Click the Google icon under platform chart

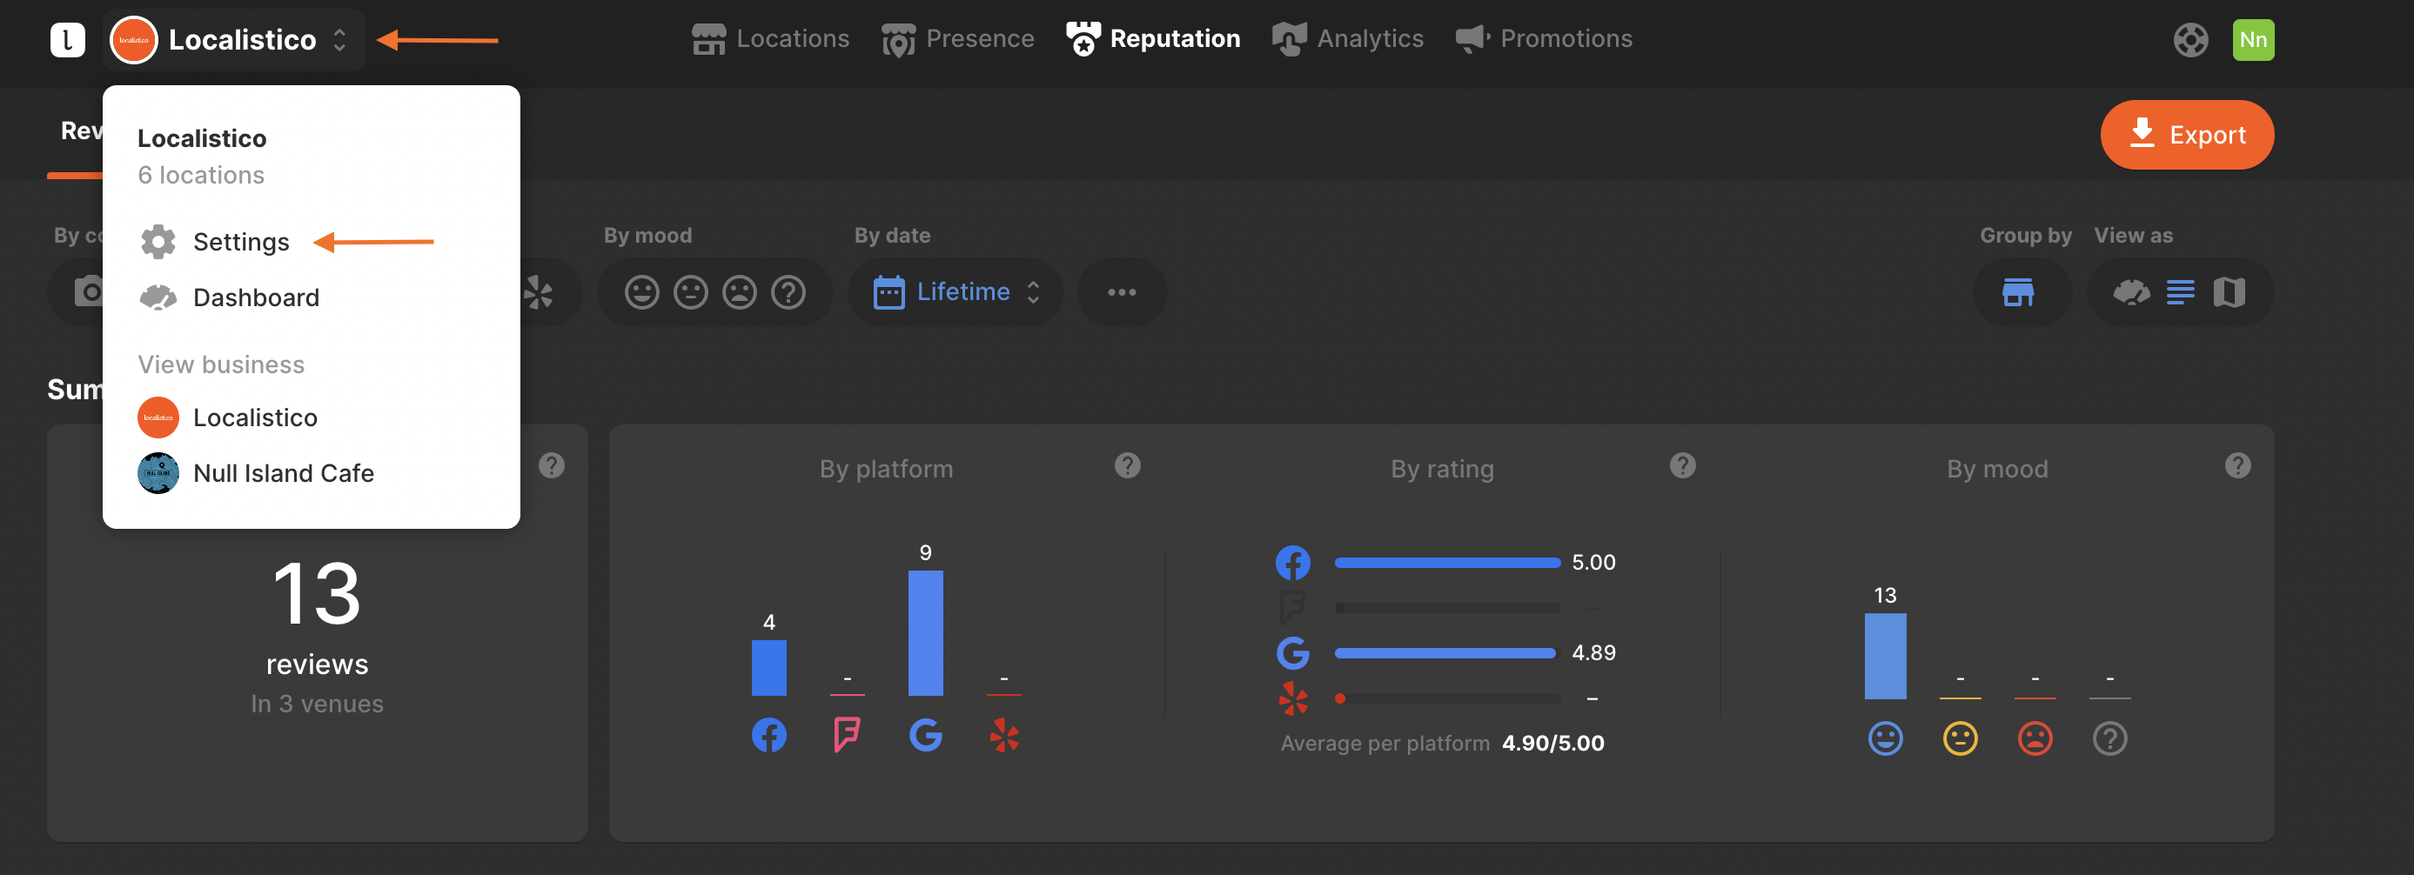(925, 736)
